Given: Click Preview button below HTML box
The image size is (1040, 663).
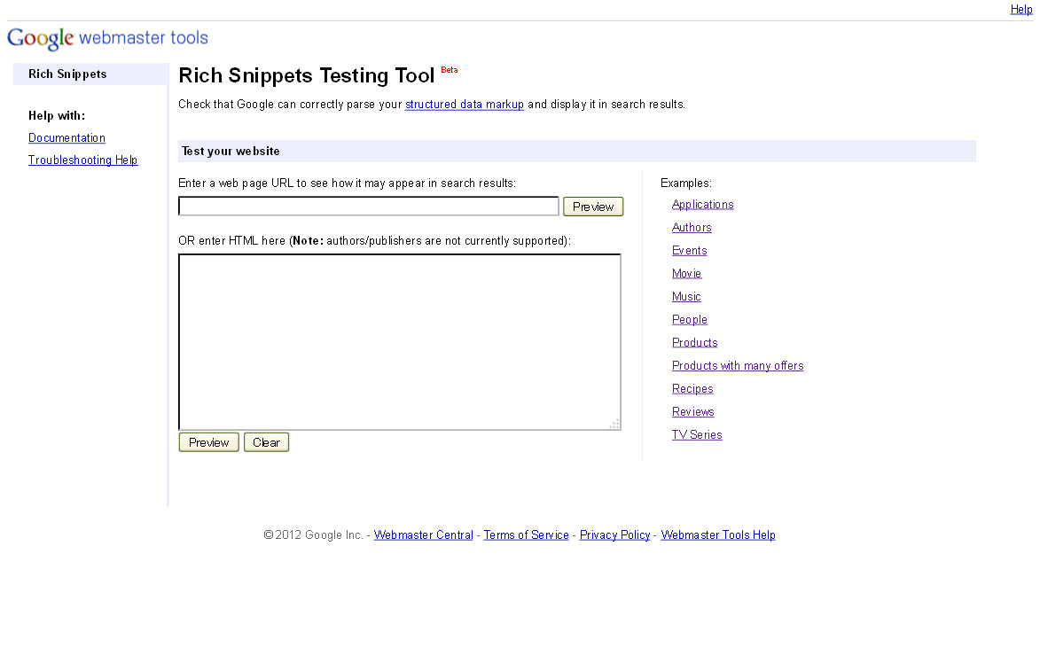Looking at the screenshot, I should click(209, 442).
